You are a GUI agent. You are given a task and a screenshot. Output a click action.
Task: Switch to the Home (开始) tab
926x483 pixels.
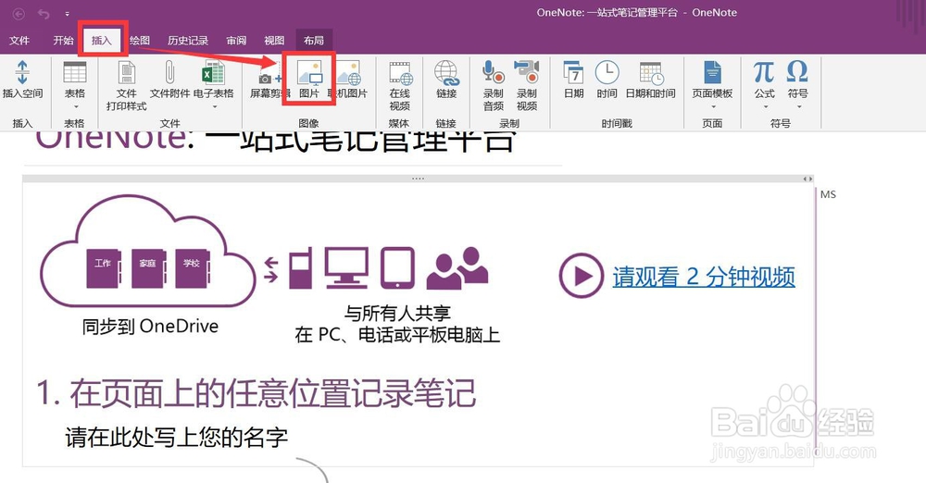(x=63, y=40)
